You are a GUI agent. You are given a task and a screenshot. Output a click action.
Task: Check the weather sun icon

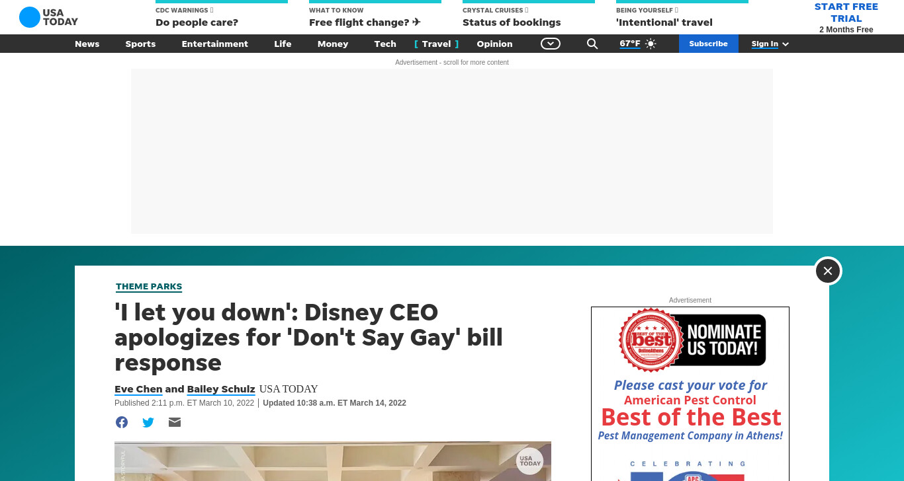click(651, 44)
